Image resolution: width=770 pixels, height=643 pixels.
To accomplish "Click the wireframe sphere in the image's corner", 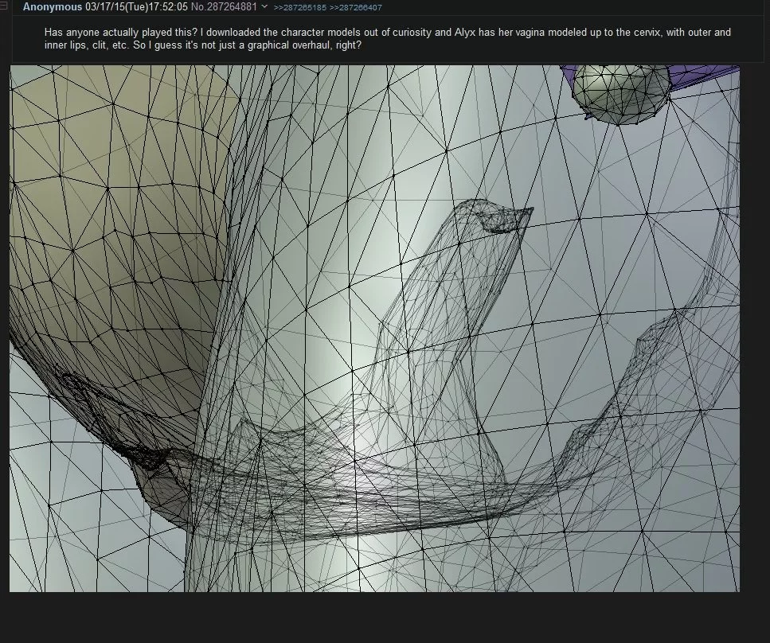I will pos(621,94).
